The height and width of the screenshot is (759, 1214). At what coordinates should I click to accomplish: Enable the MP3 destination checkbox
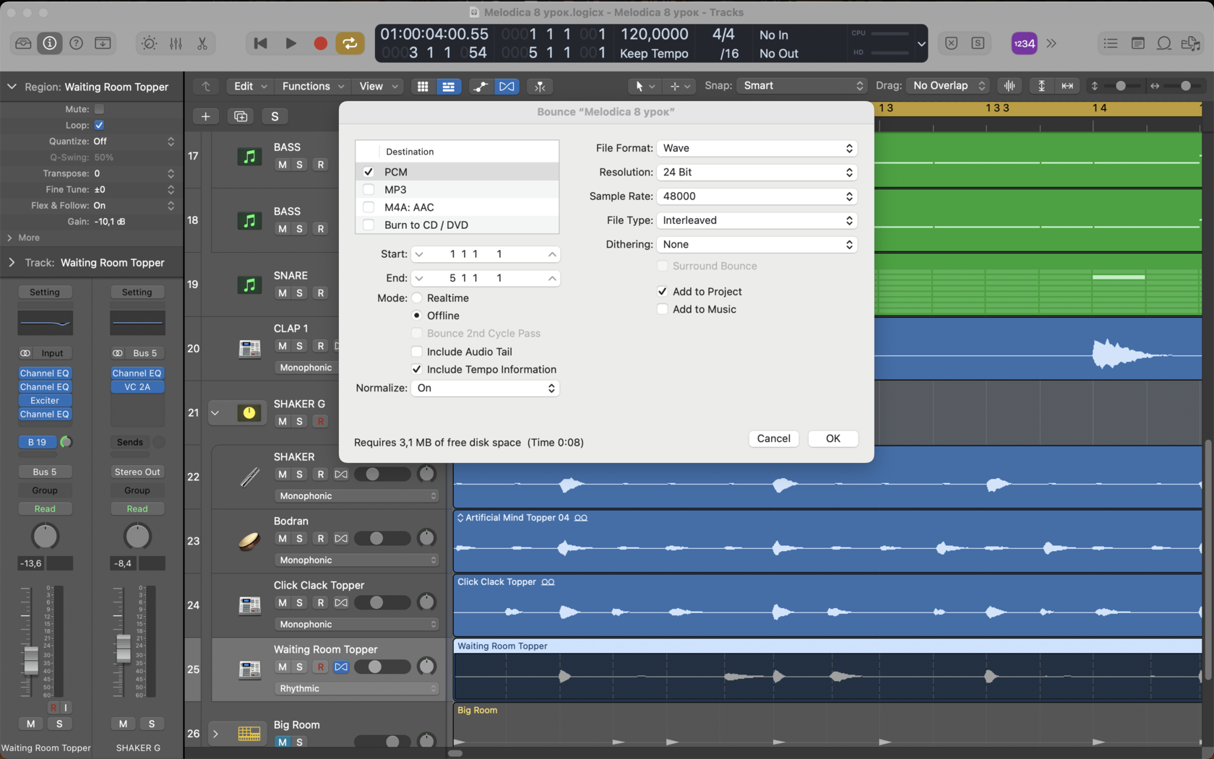click(x=369, y=189)
